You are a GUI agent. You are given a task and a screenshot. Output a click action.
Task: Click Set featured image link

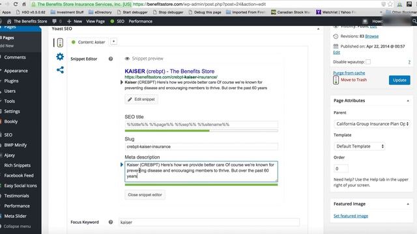[351, 216]
